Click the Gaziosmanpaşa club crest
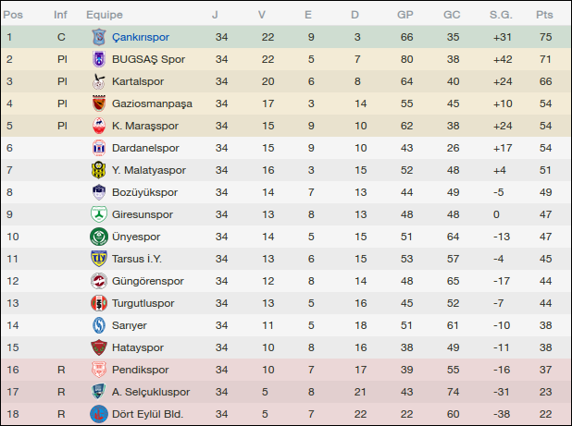Viewport: 572px width, 426px height. pos(98,103)
